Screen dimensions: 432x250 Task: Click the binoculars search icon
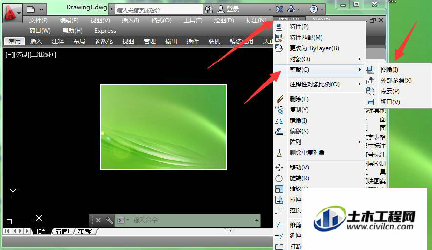click(209, 9)
